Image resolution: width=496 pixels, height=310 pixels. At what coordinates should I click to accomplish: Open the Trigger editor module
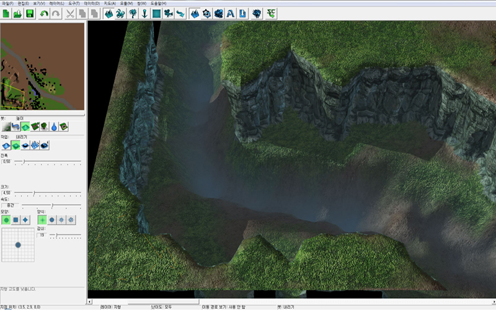(207, 14)
